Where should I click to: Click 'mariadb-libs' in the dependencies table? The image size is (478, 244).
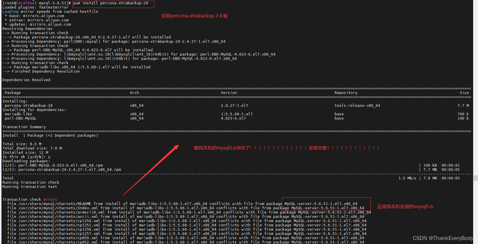[18, 114]
